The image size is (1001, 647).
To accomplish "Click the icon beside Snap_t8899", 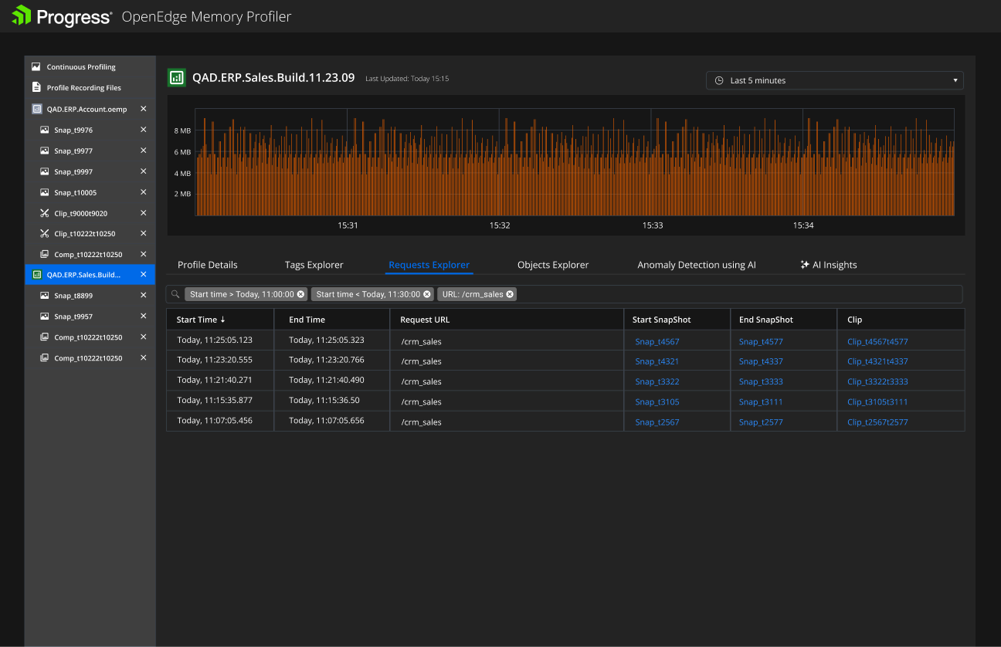I will click(45, 296).
